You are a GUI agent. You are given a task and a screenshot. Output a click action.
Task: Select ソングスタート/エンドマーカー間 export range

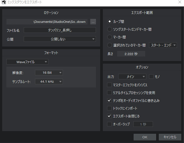point(110,29)
